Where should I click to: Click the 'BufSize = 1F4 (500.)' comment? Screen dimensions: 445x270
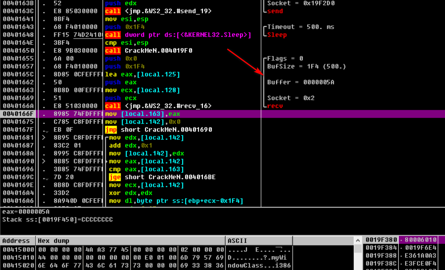(307, 66)
